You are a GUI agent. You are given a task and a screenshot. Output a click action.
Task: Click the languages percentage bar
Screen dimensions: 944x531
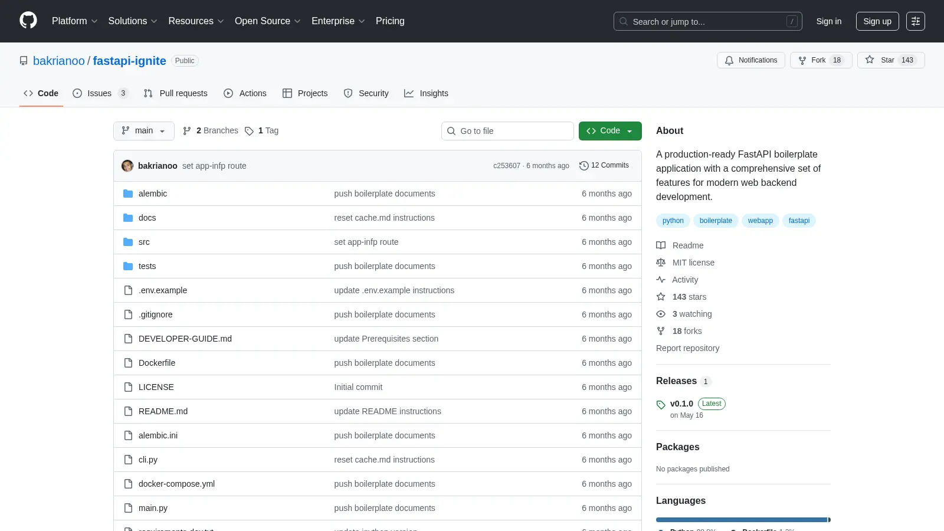743,520
